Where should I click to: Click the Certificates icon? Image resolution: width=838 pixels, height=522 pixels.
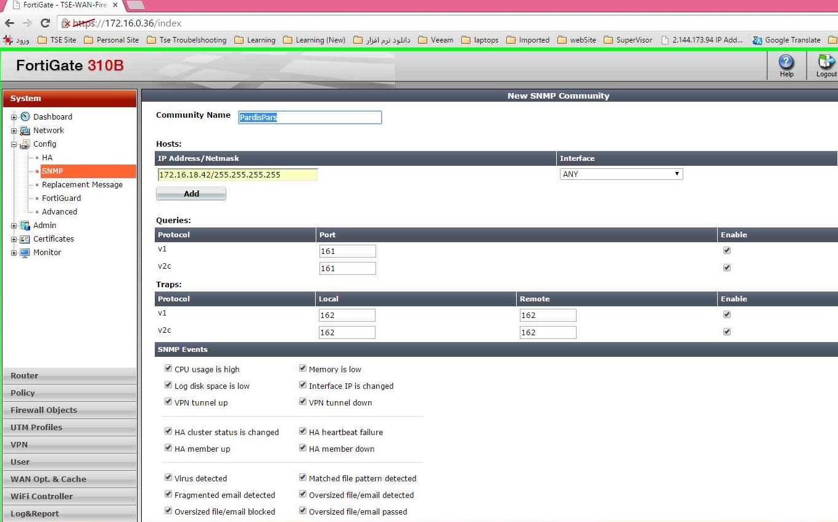25,239
